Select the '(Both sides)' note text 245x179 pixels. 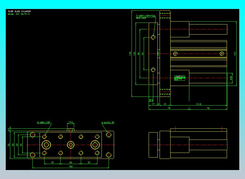coord(141,18)
